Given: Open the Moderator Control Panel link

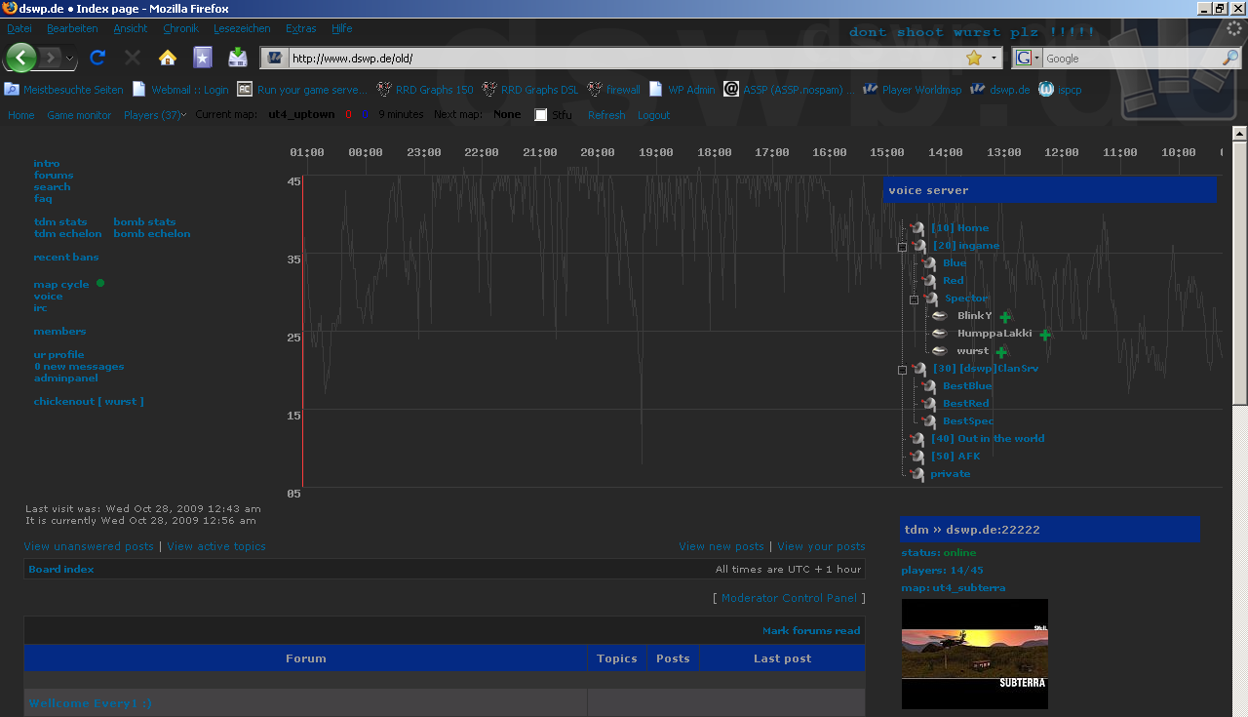Looking at the screenshot, I should (x=789, y=598).
